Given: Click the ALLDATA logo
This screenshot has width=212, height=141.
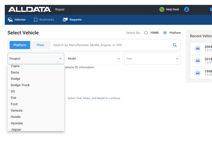Looking at the screenshot, I should coord(29,10).
